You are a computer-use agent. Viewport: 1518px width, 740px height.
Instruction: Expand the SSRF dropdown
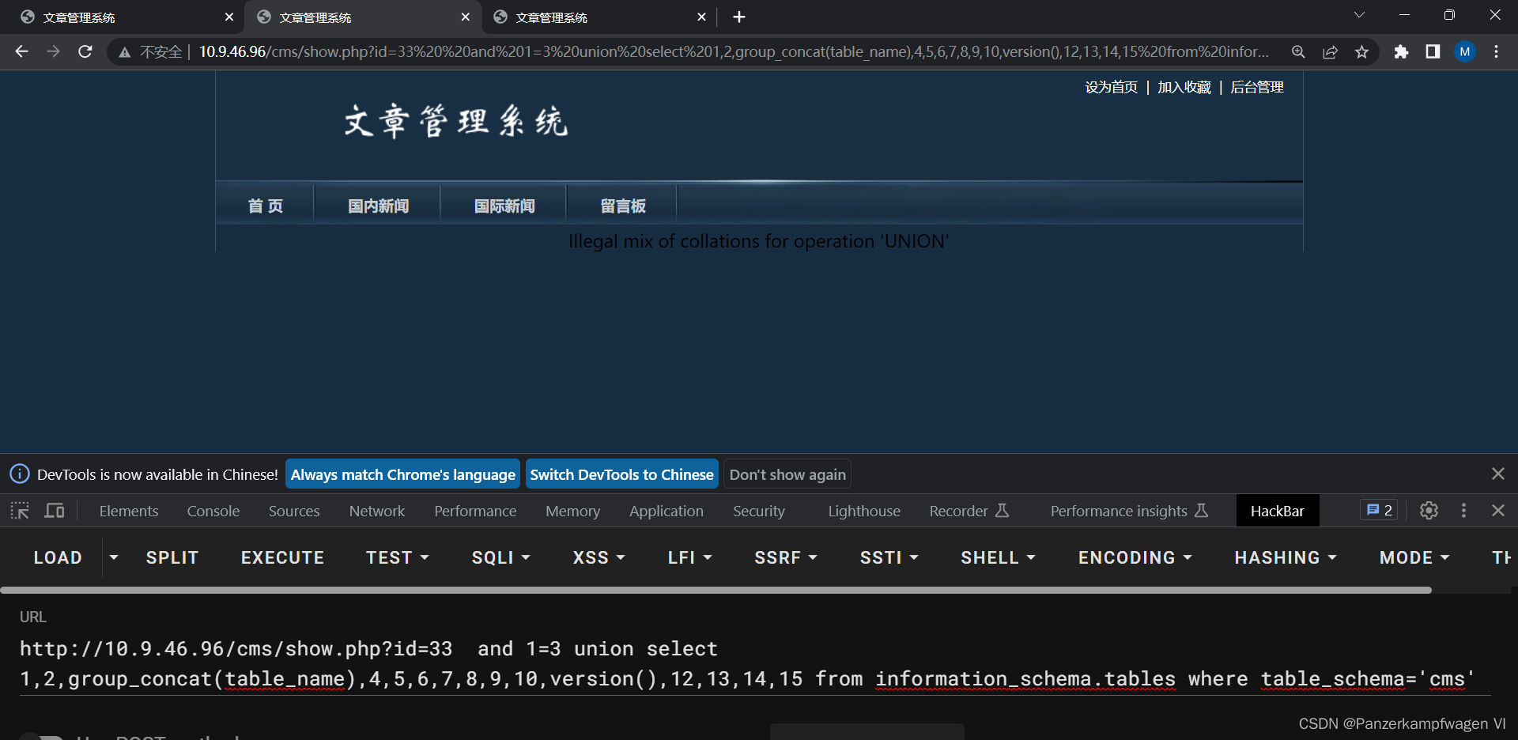coord(785,557)
